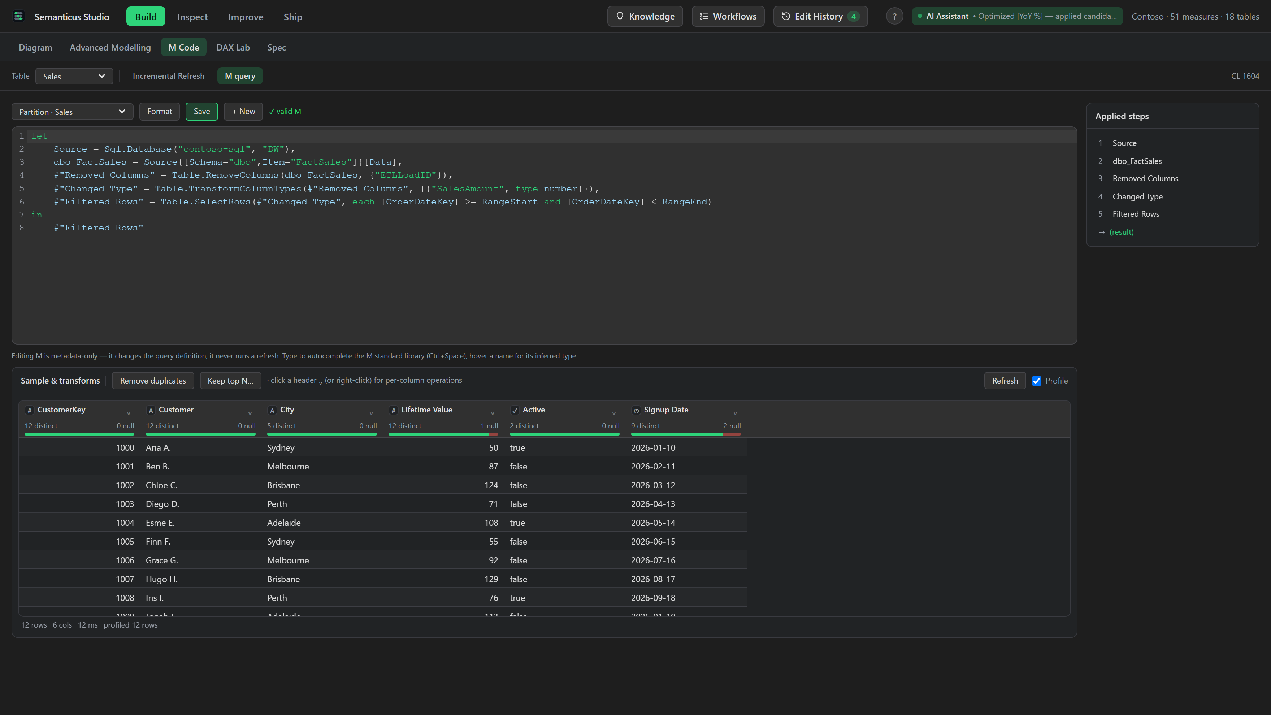This screenshot has height=715, width=1271.
Task: Expand Lifetime Value column header menu
Action: (493, 413)
